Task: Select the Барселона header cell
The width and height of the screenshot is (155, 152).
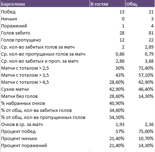Action: pyautogui.click(x=45, y=4)
